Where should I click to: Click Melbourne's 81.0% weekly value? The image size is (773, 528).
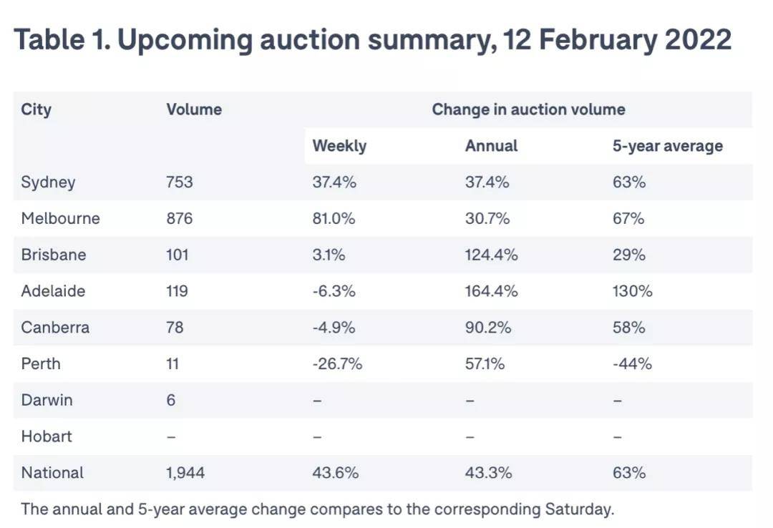click(334, 218)
